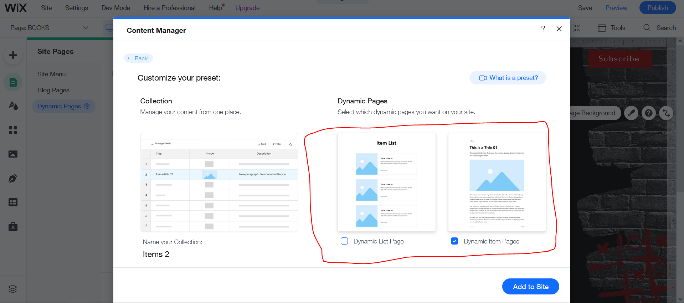The height and width of the screenshot is (303, 684).
Task: Open the Tools panel
Action: [612, 28]
